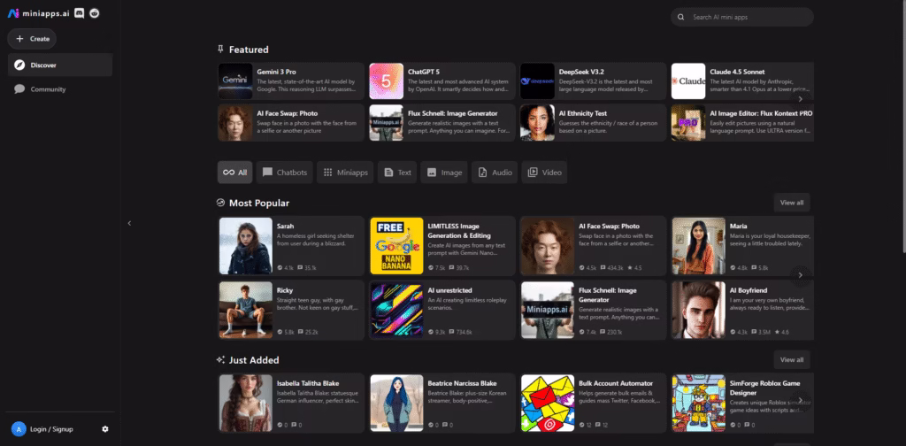Click the user avatar icon
The width and height of the screenshot is (906, 446).
click(x=19, y=429)
